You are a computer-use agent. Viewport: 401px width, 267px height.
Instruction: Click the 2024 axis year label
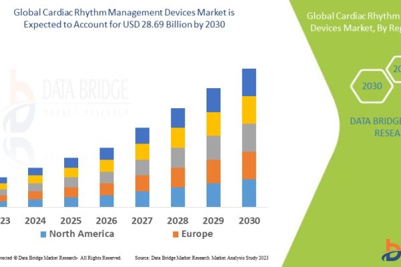[x=35, y=221]
